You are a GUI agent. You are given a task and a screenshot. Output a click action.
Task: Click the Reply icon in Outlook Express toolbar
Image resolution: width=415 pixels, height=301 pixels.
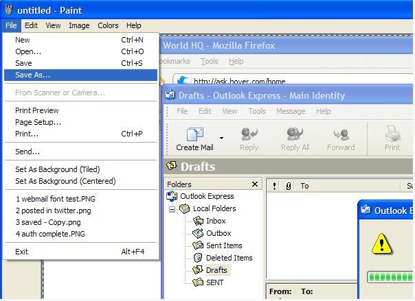[249, 134]
